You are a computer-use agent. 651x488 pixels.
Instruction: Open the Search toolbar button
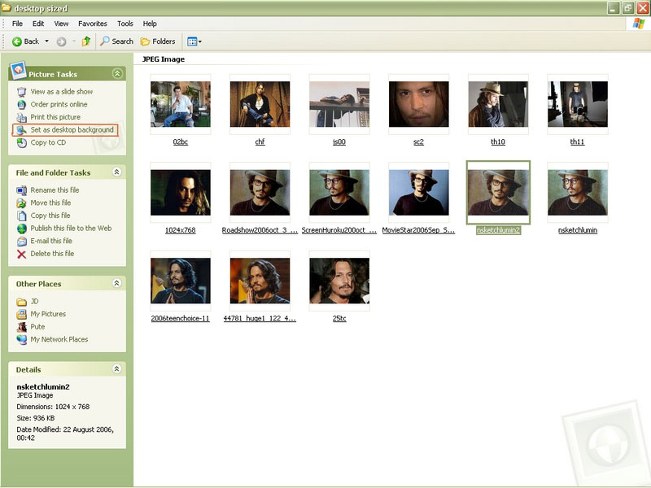coord(116,41)
